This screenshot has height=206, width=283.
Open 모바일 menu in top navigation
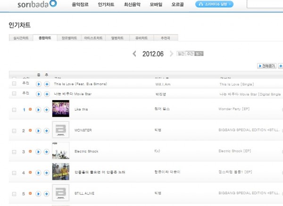[156, 4]
